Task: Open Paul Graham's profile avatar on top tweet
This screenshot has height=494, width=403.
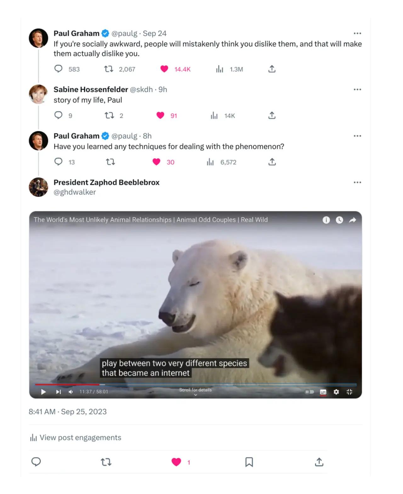Action: pyautogui.click(x=38, y=38)
